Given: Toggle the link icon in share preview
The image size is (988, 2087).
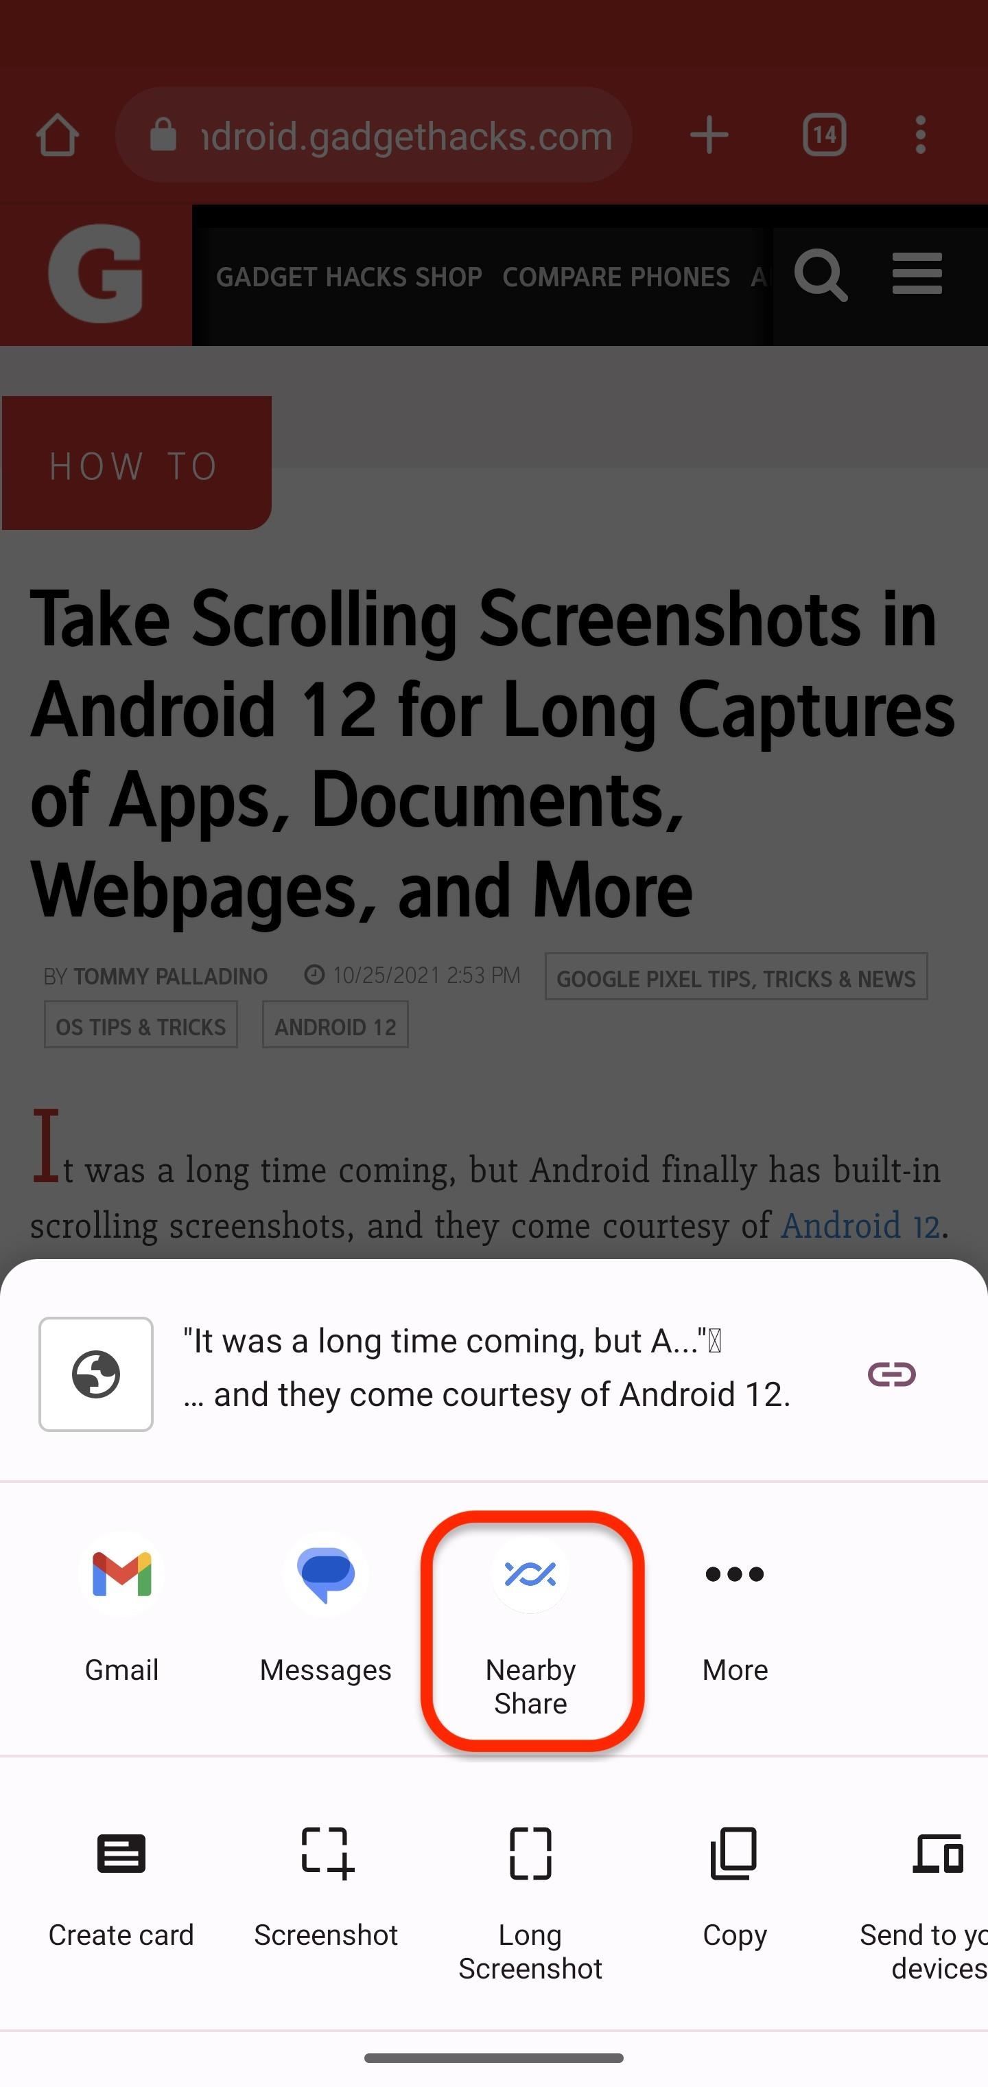Looking at the screenshot, I should [892, 1374].
